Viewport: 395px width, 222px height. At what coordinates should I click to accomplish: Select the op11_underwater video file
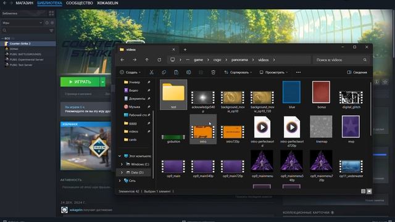click(351, 168)
